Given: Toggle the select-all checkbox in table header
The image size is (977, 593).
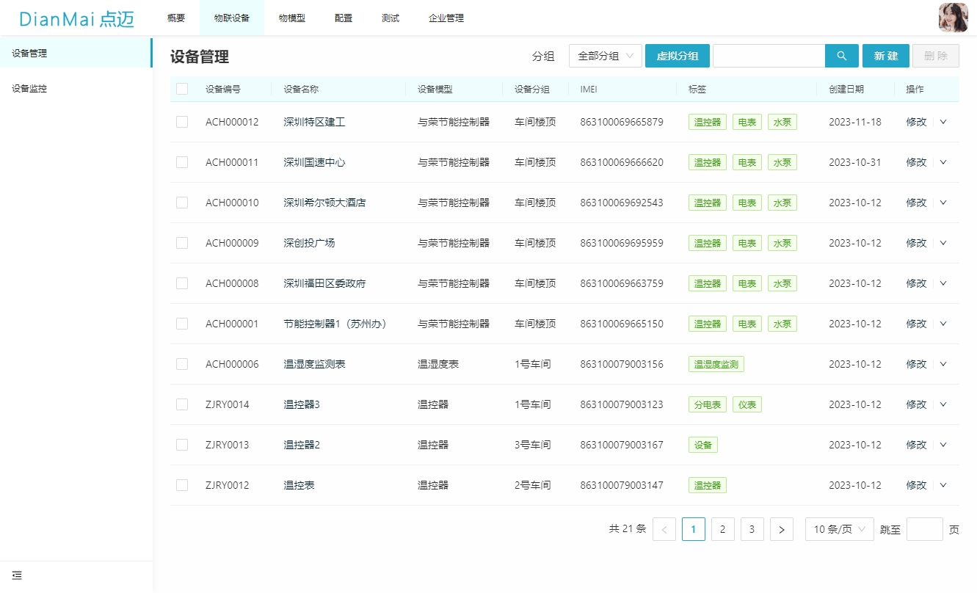Looking at the screenshot, I should coord(182,89).
